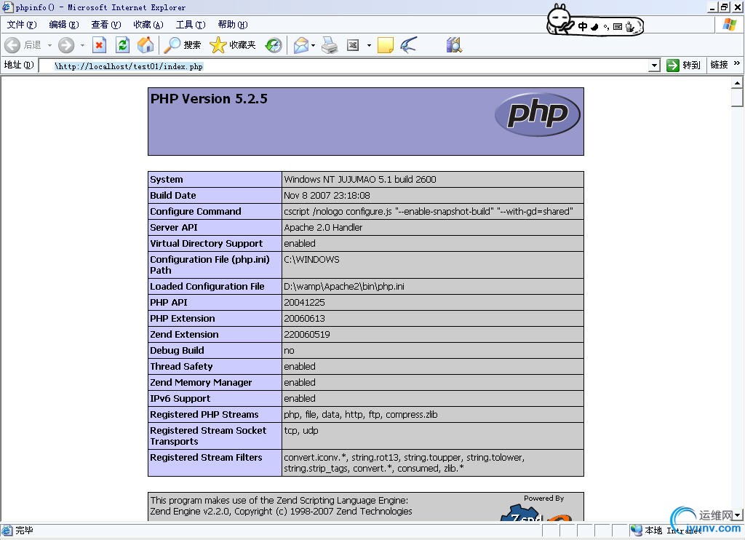
Task: Click the address bar URL field
Action: (344, 65)
